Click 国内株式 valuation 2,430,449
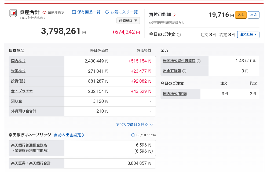This screenshot has height=172, width=267. (94, 61)
